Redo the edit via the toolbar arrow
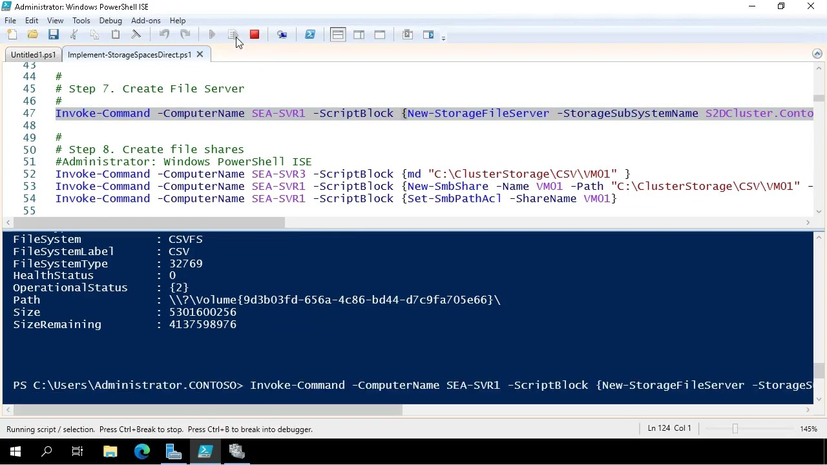Viewport: 827px width, 465px height. [185, 35]
